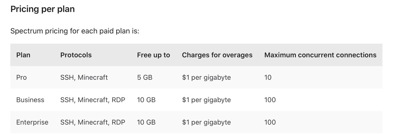Click the 'Charges for overages' column header
The height and width of the screenshot is (138, 402).
[x=217, y=55]
